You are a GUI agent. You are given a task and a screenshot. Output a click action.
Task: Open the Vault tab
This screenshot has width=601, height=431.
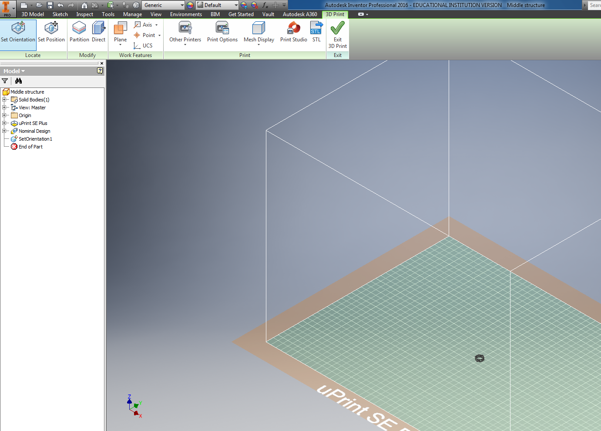coord(268,14)
